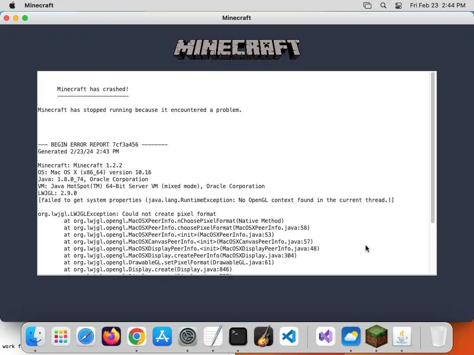The image size is (474, 355).
Task: Click the 'OS: Mac OS X' version line
Action: click(x=94, y=172)
